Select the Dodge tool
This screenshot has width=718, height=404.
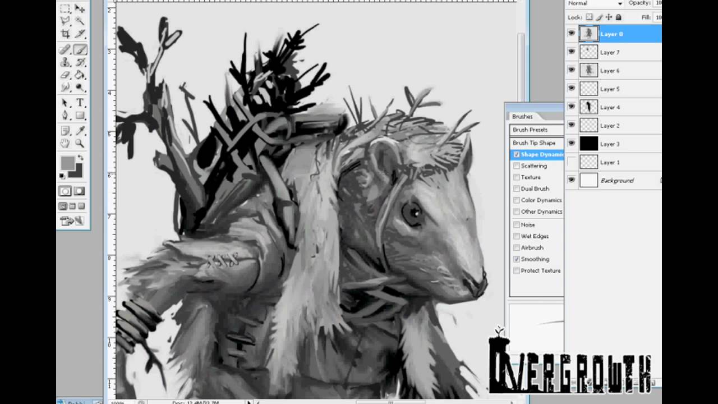tap(80, 87)
